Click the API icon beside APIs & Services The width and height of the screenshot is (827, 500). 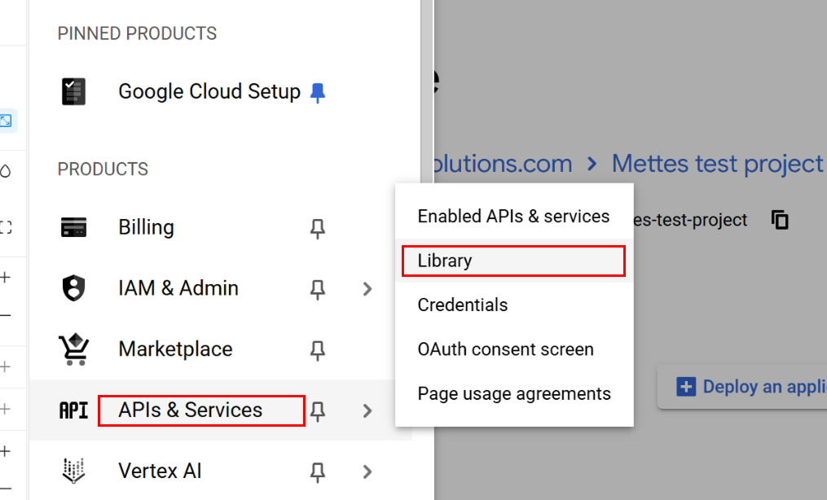pyautogui.click(x=73, y=410)
